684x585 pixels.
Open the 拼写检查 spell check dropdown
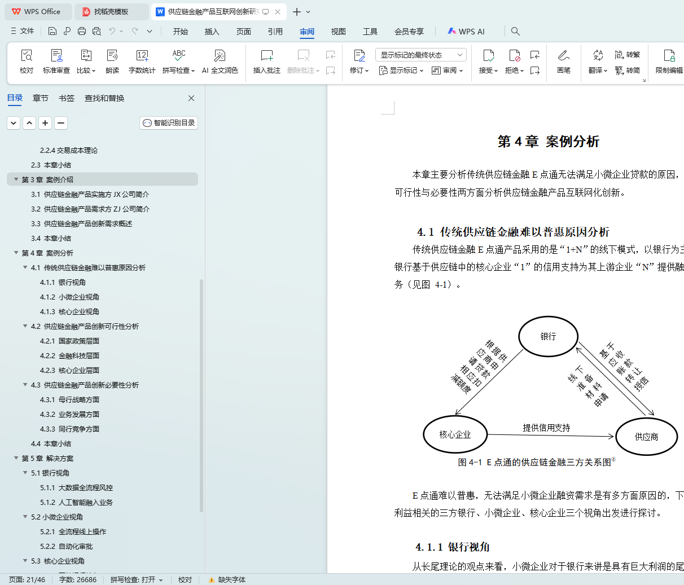tap(178, 71)
